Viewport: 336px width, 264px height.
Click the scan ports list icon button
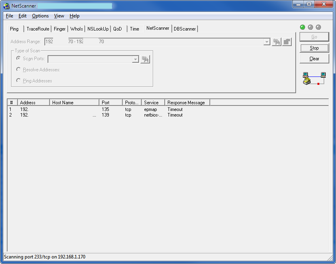tap(145, 59)
